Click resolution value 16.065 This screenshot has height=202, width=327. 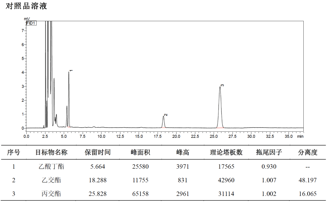coord(308,194)
